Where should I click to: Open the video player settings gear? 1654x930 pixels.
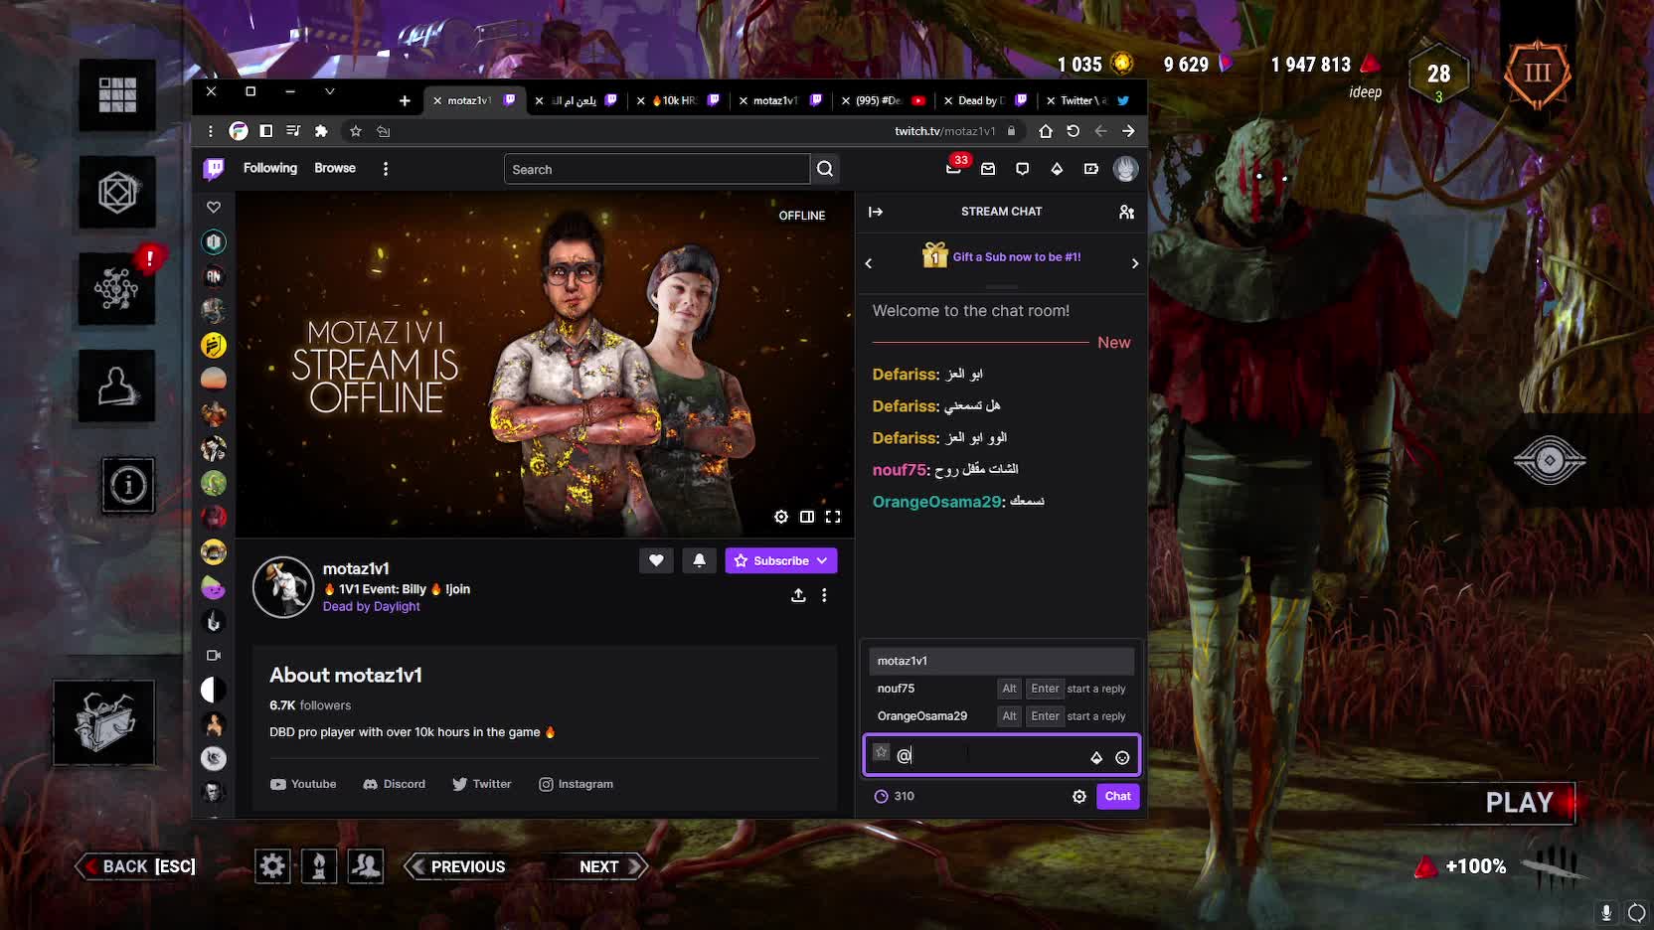(x=781, y=517)
